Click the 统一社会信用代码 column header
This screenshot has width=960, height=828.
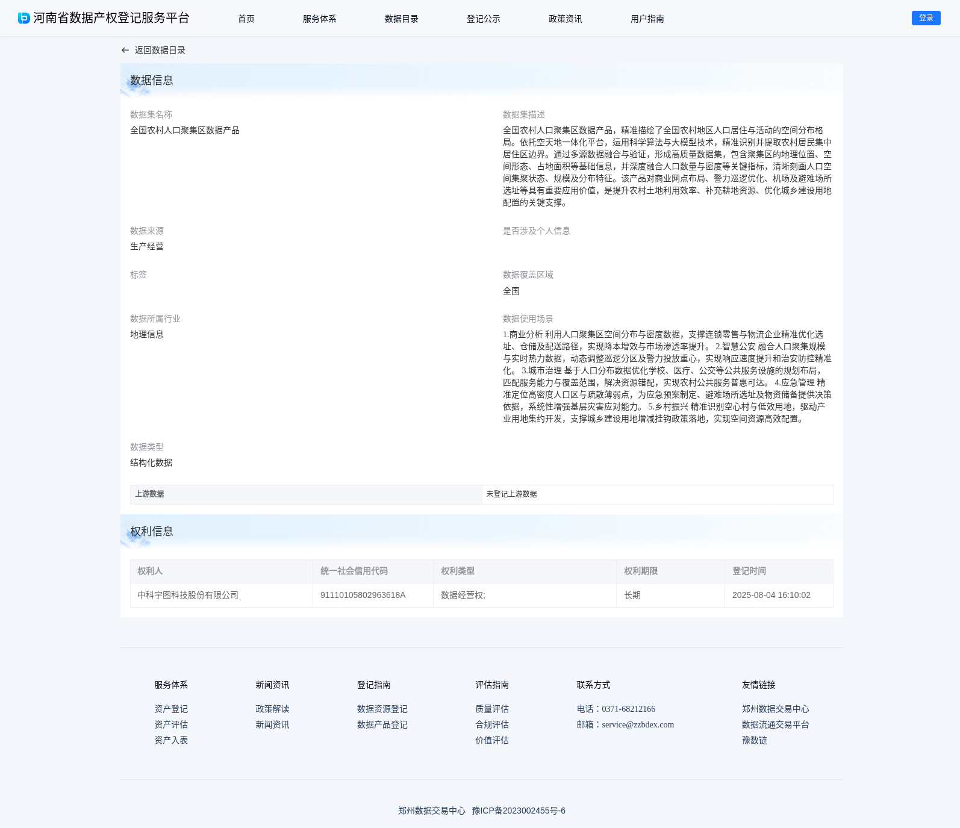pyautogui.click(x=373, y=571)
